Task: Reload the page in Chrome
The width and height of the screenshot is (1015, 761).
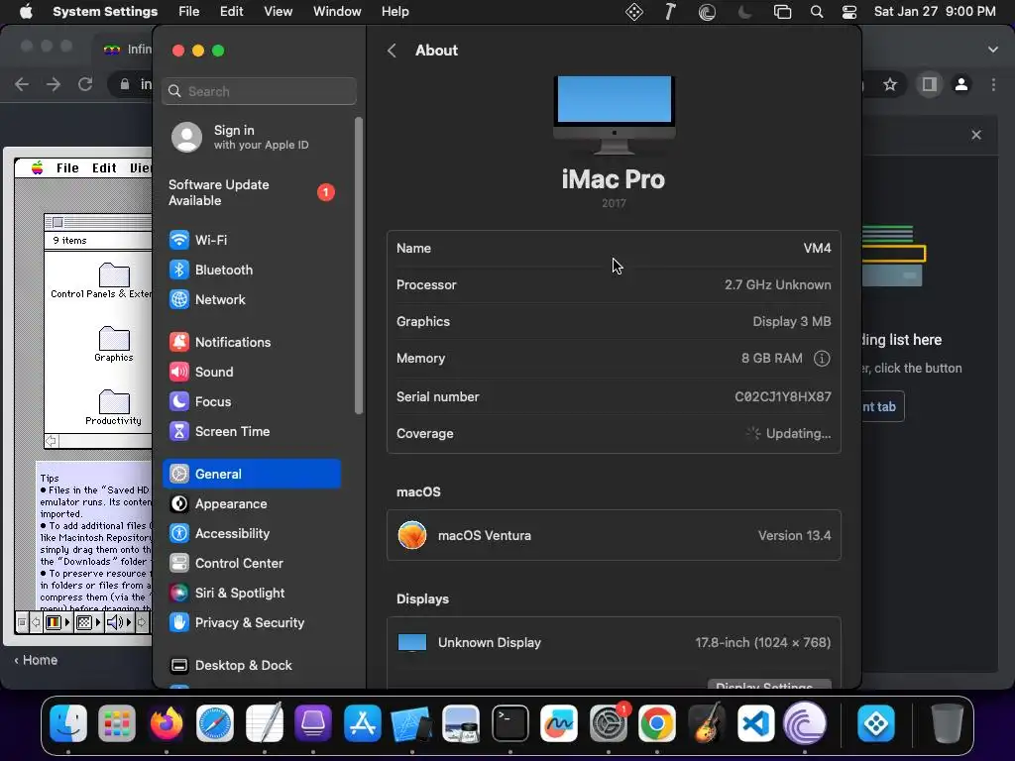Action: pyautogui.click(x=85, y=84)
